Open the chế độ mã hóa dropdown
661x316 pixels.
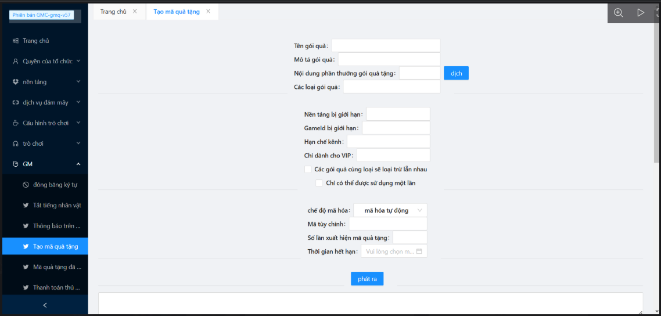(x=390, y=210)
